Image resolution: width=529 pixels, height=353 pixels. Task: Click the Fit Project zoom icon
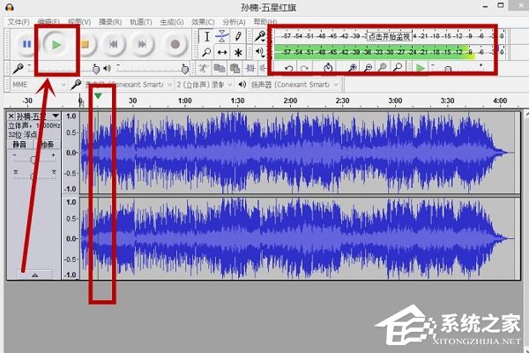click(x=399, y=68)
